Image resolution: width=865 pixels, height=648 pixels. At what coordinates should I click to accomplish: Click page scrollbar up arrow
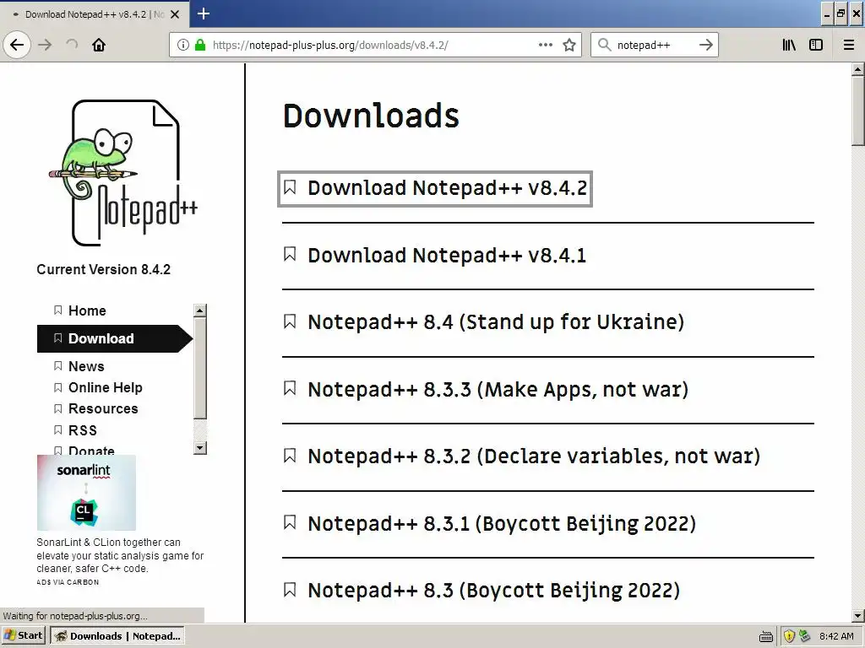857,69
